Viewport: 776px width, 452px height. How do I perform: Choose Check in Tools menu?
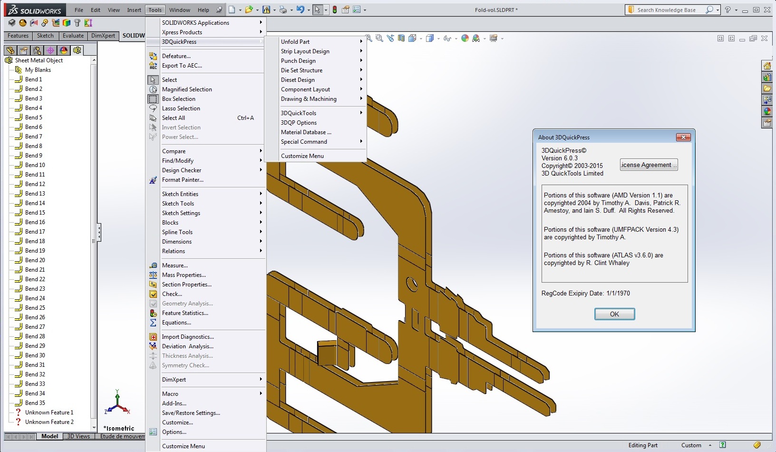click(x=205, y=294)
